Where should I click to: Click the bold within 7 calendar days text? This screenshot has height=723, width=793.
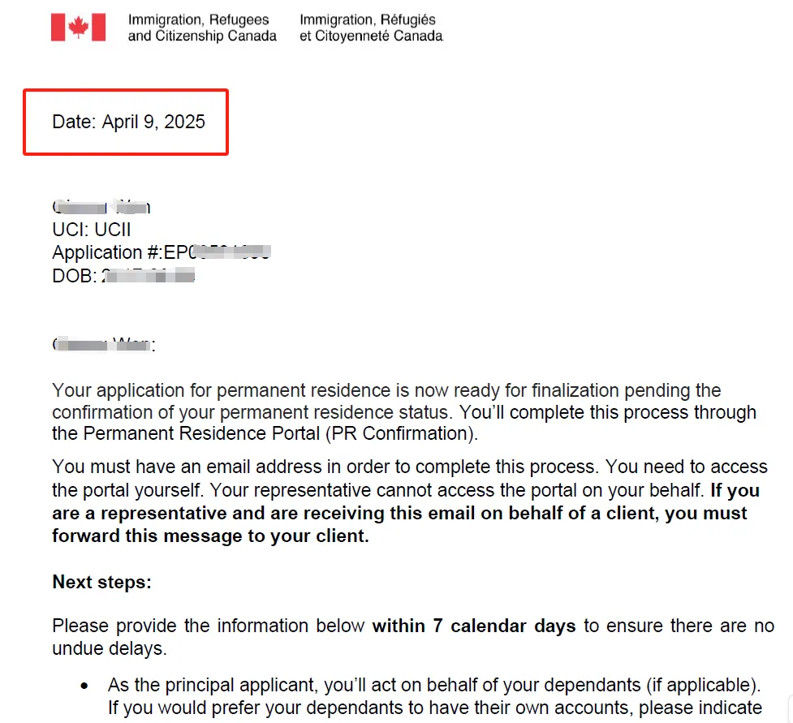[474, 626]
